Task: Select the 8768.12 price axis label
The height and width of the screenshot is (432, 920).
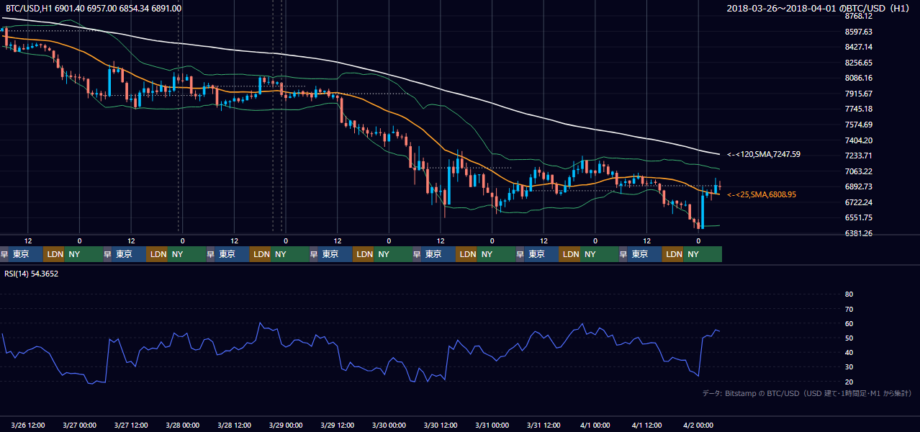Action: 859,16
